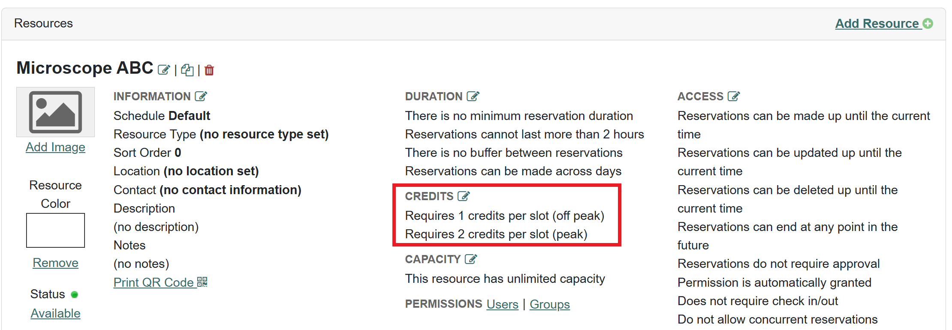Image resolution: width=952 pixels, height=330 pixels.
Task: Open the Duration edit icon
Action: pos(473,96)
